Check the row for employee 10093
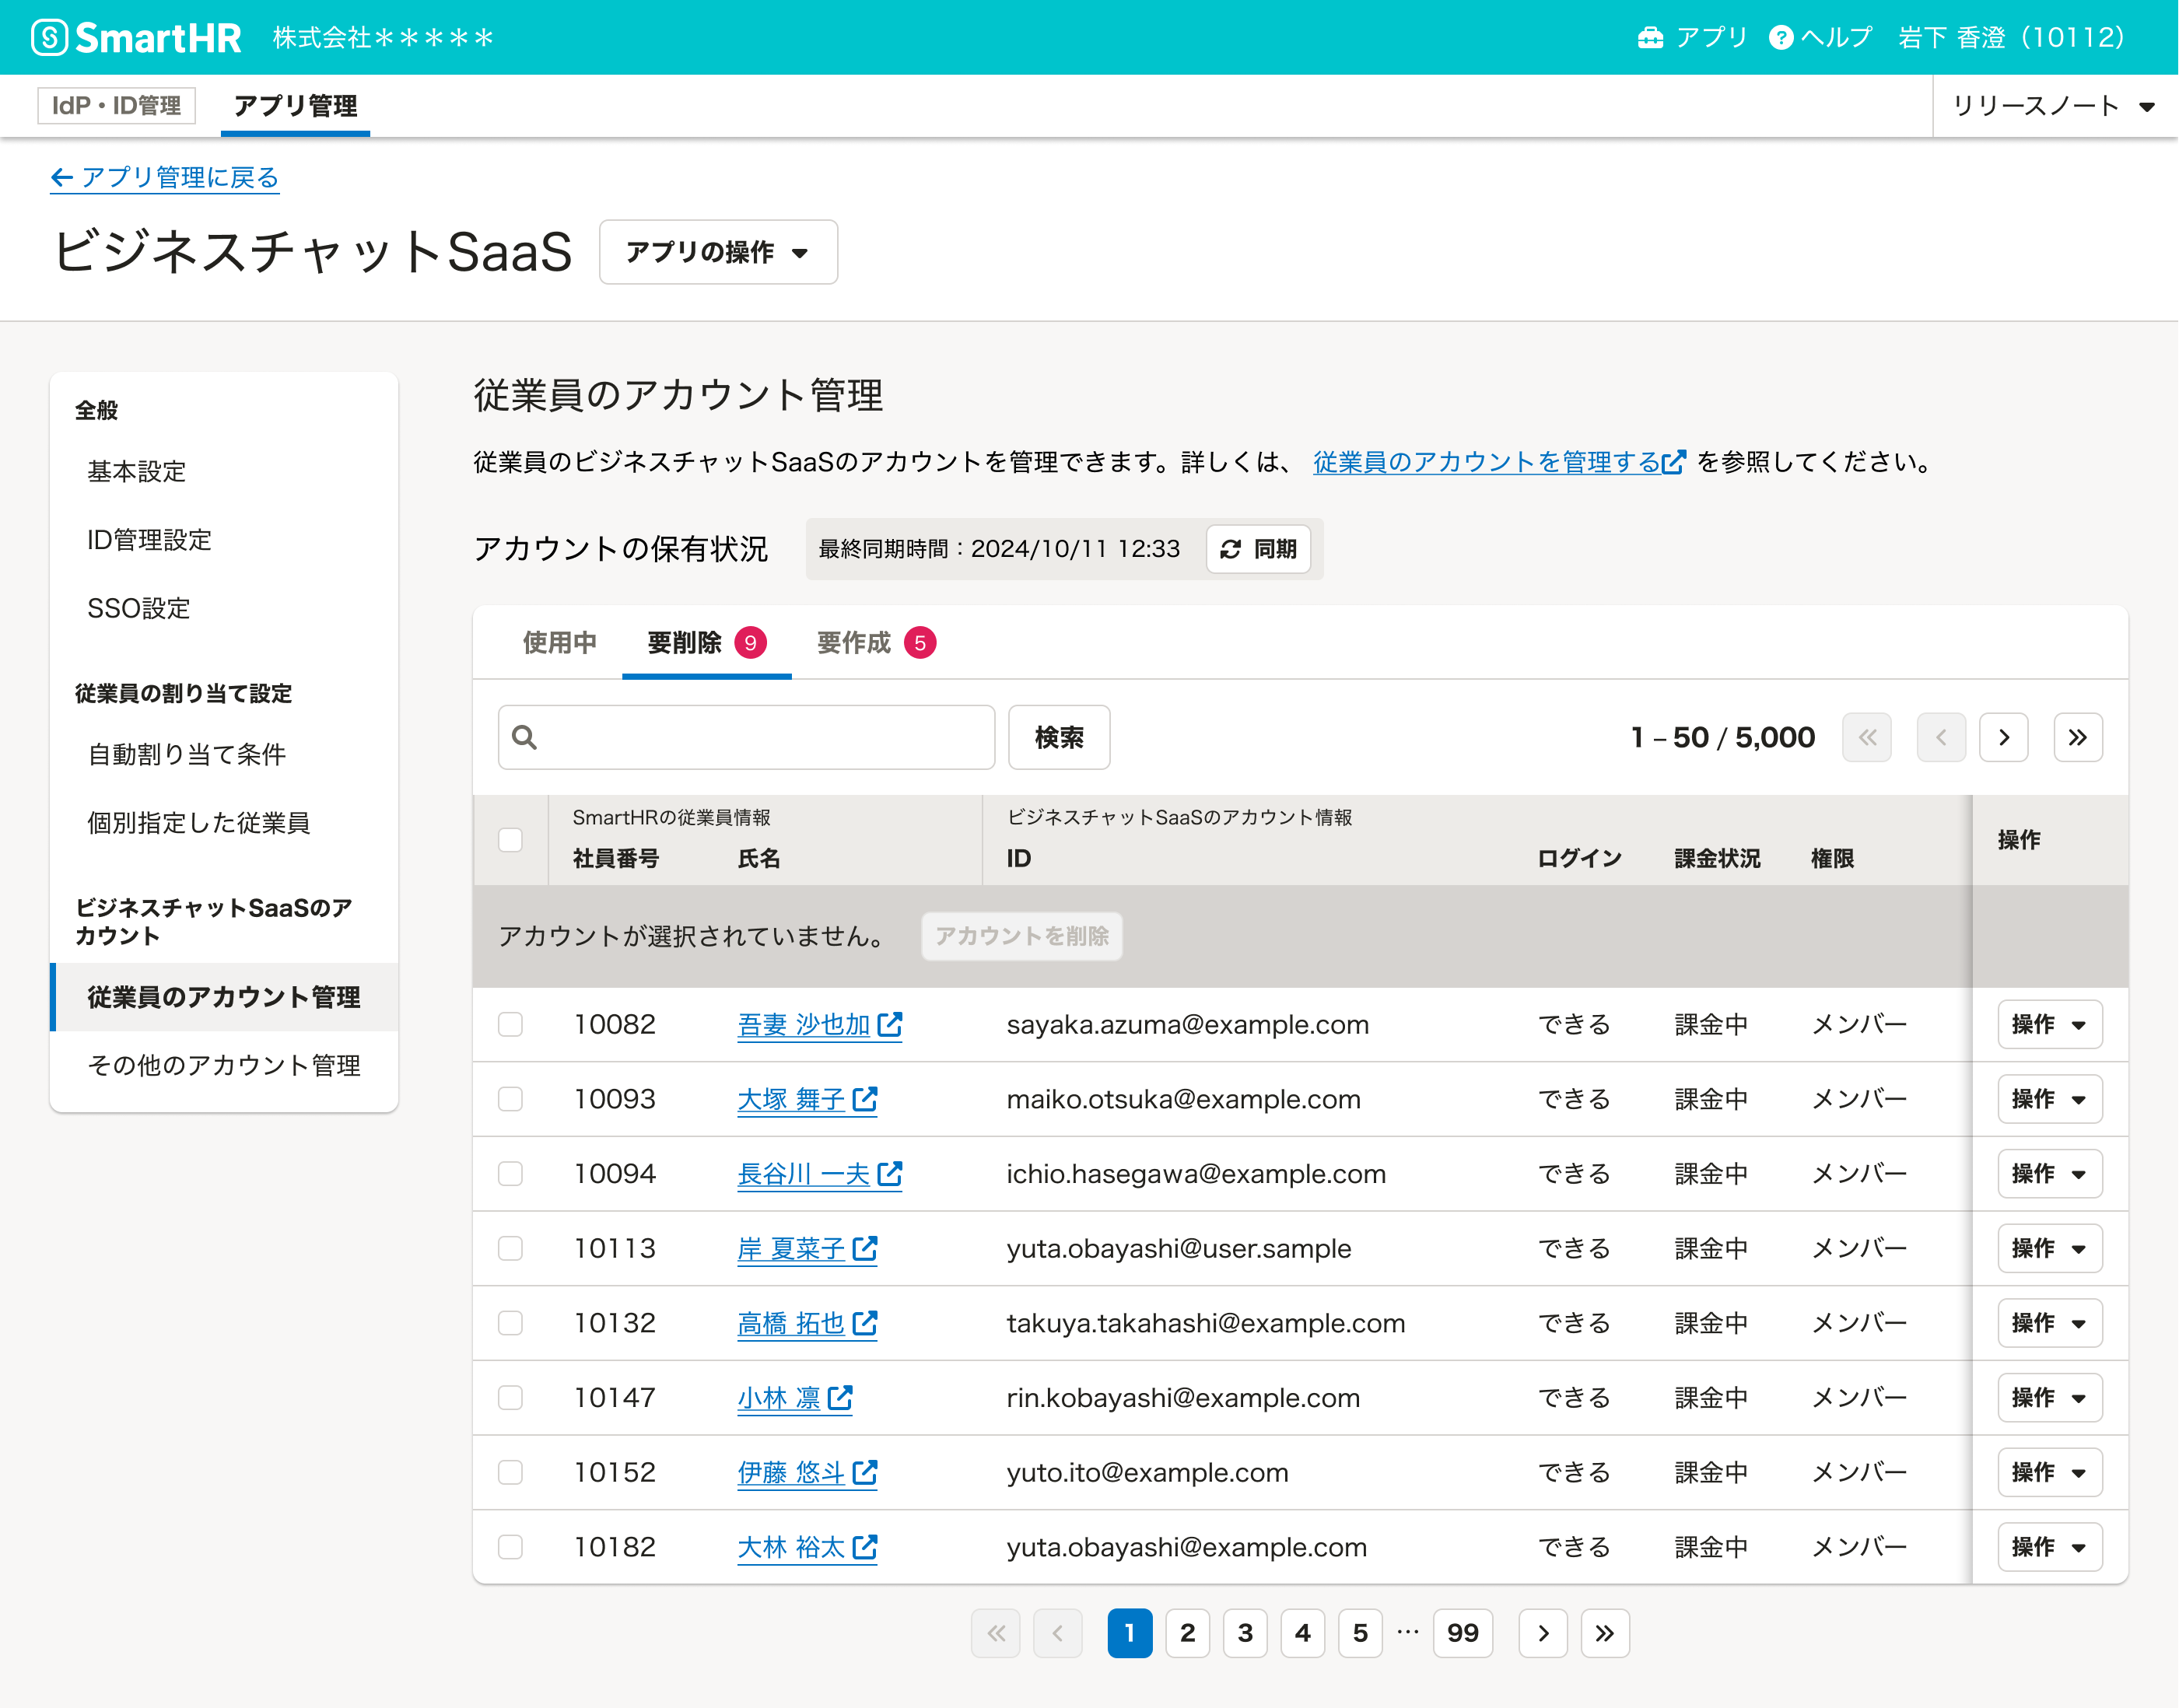This screenshot has width=2179, height=1708. (510, 1099)
